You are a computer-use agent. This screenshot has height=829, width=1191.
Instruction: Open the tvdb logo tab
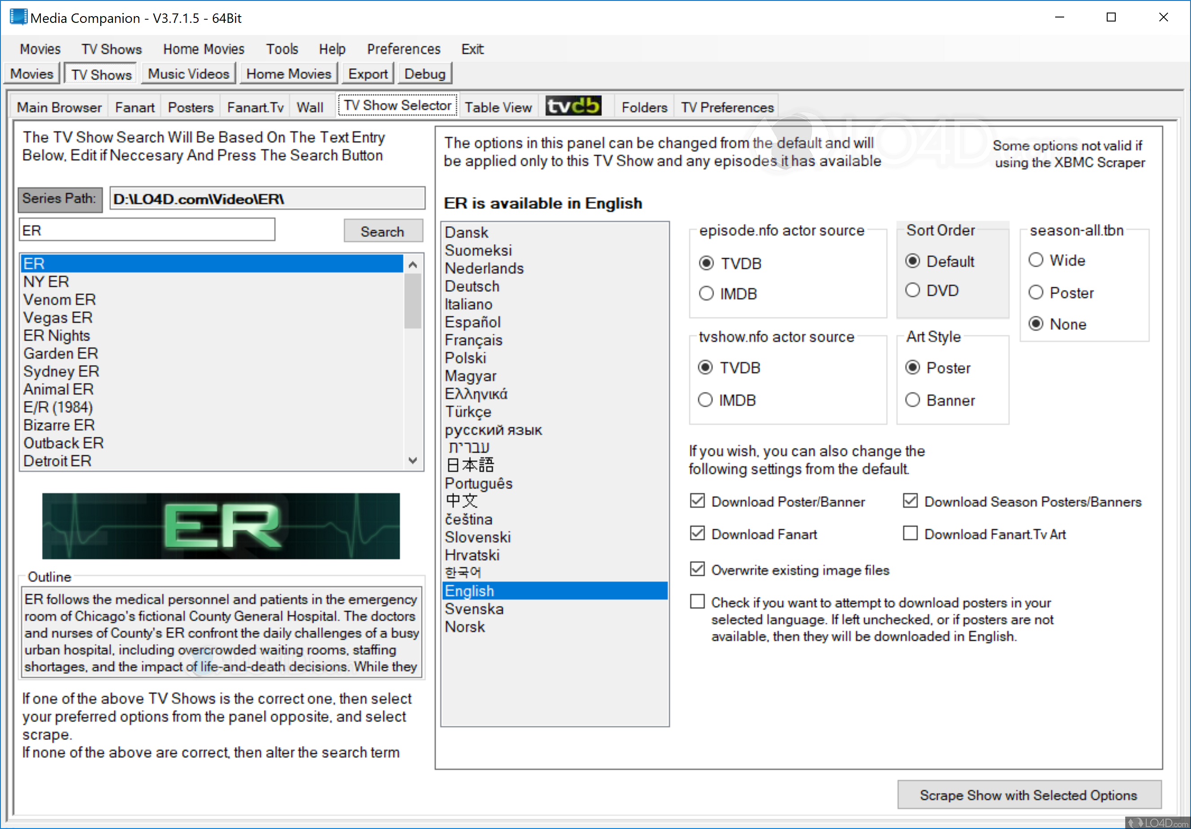[x=574, y=106]
